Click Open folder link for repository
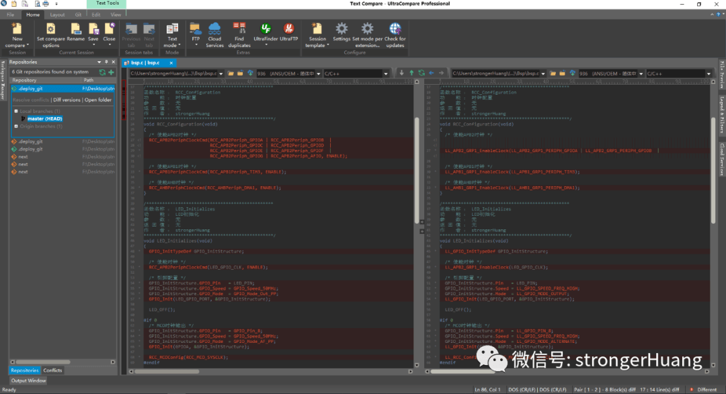 coord(98,100)
